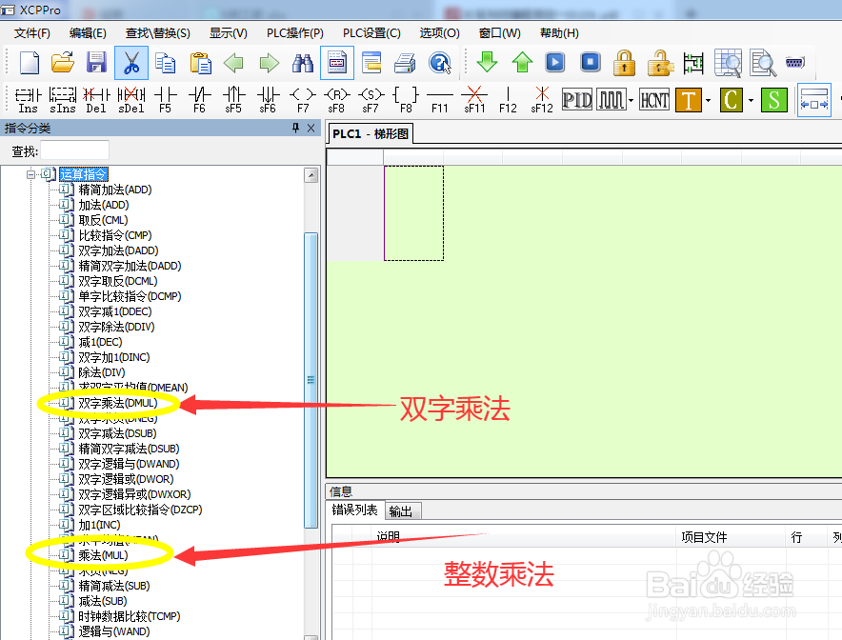Insert normally open contact F5
The height and width of the screenshot is (640, 842).
pyautogui.click(x=166, y=100)
